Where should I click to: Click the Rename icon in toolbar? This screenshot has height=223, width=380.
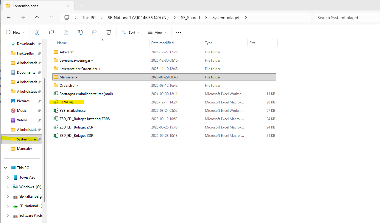80,32
